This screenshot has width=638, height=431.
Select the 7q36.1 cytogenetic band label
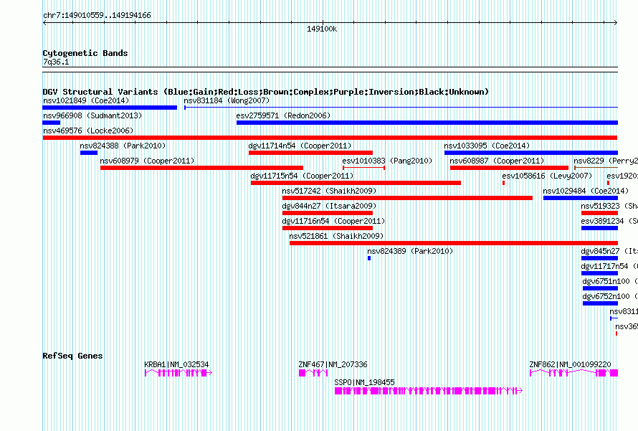point(56,62)
